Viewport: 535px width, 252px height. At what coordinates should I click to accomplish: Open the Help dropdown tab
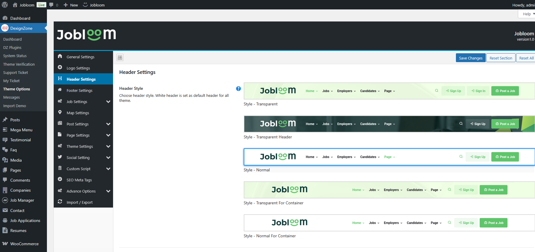(527, 14)
